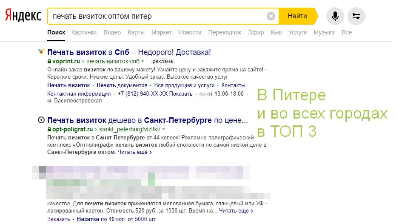Image resolution: width=419 pixels, height=224 pixels.
Task: Open the Печать визиток sitelink under voprint
Action: click(x=68, y=85)
